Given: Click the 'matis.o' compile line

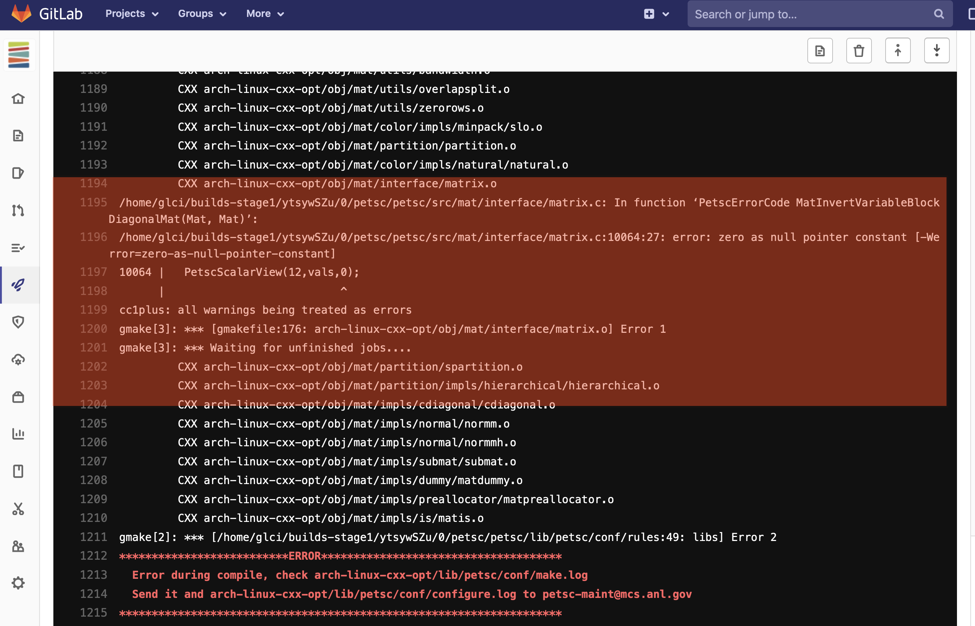Looking at the screenshot, I should point(330,518).
